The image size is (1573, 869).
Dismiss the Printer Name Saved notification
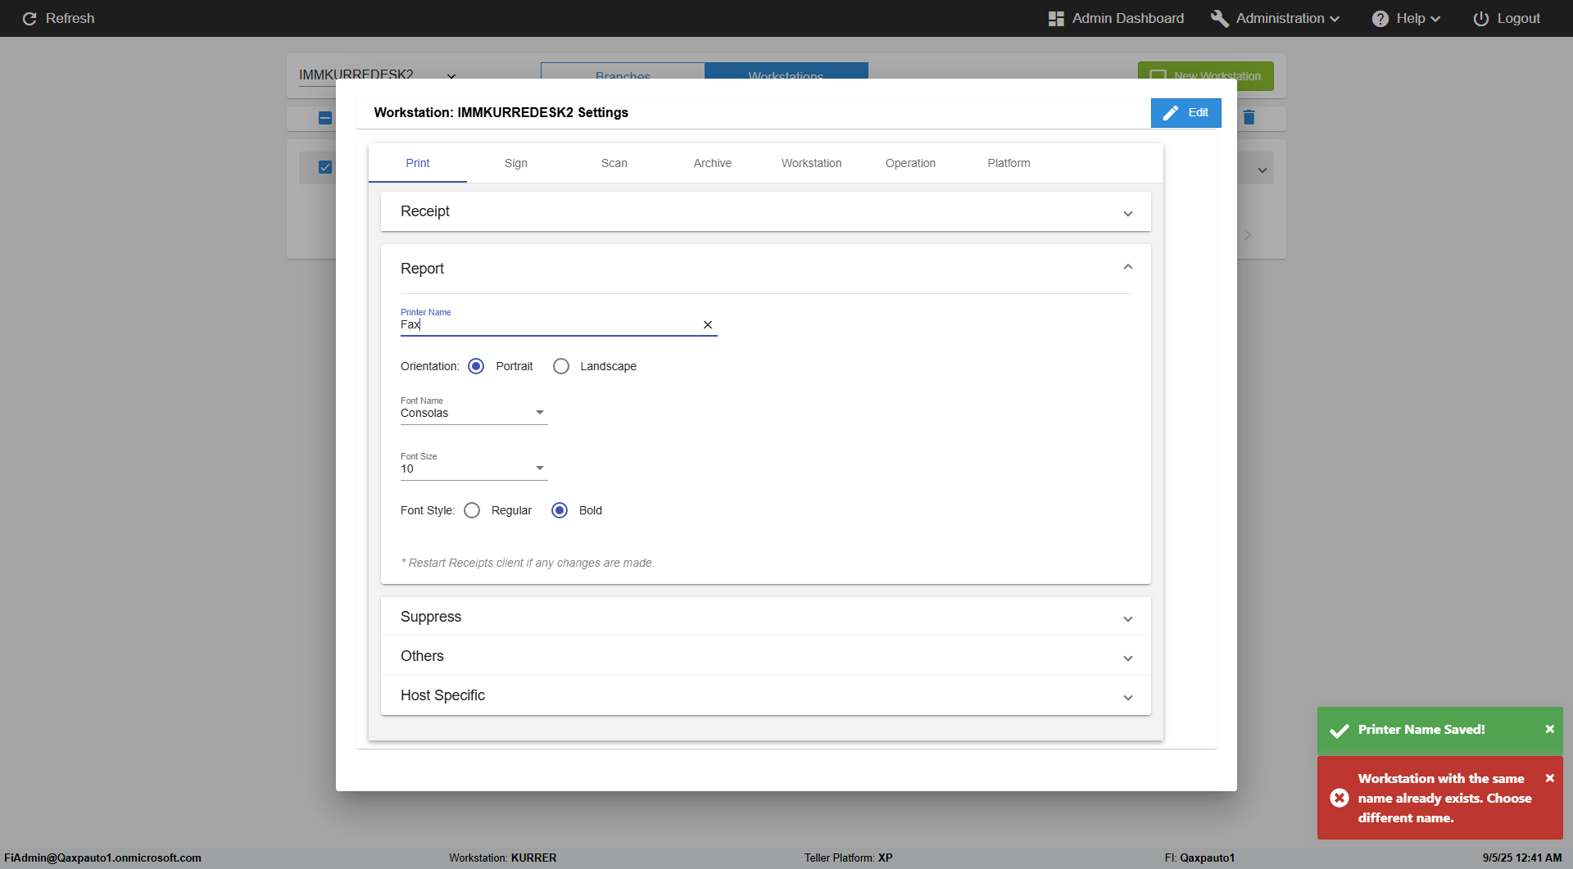pyautogui.click(x=1550, y=729)
